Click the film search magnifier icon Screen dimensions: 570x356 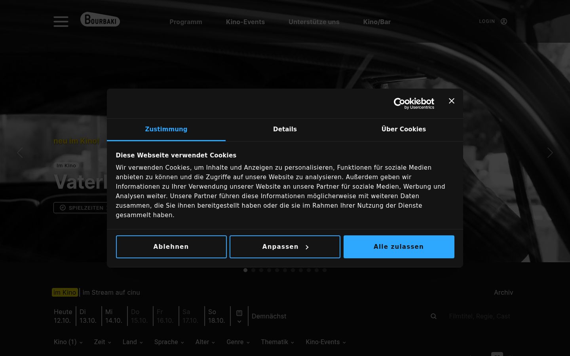pos(433,316)
